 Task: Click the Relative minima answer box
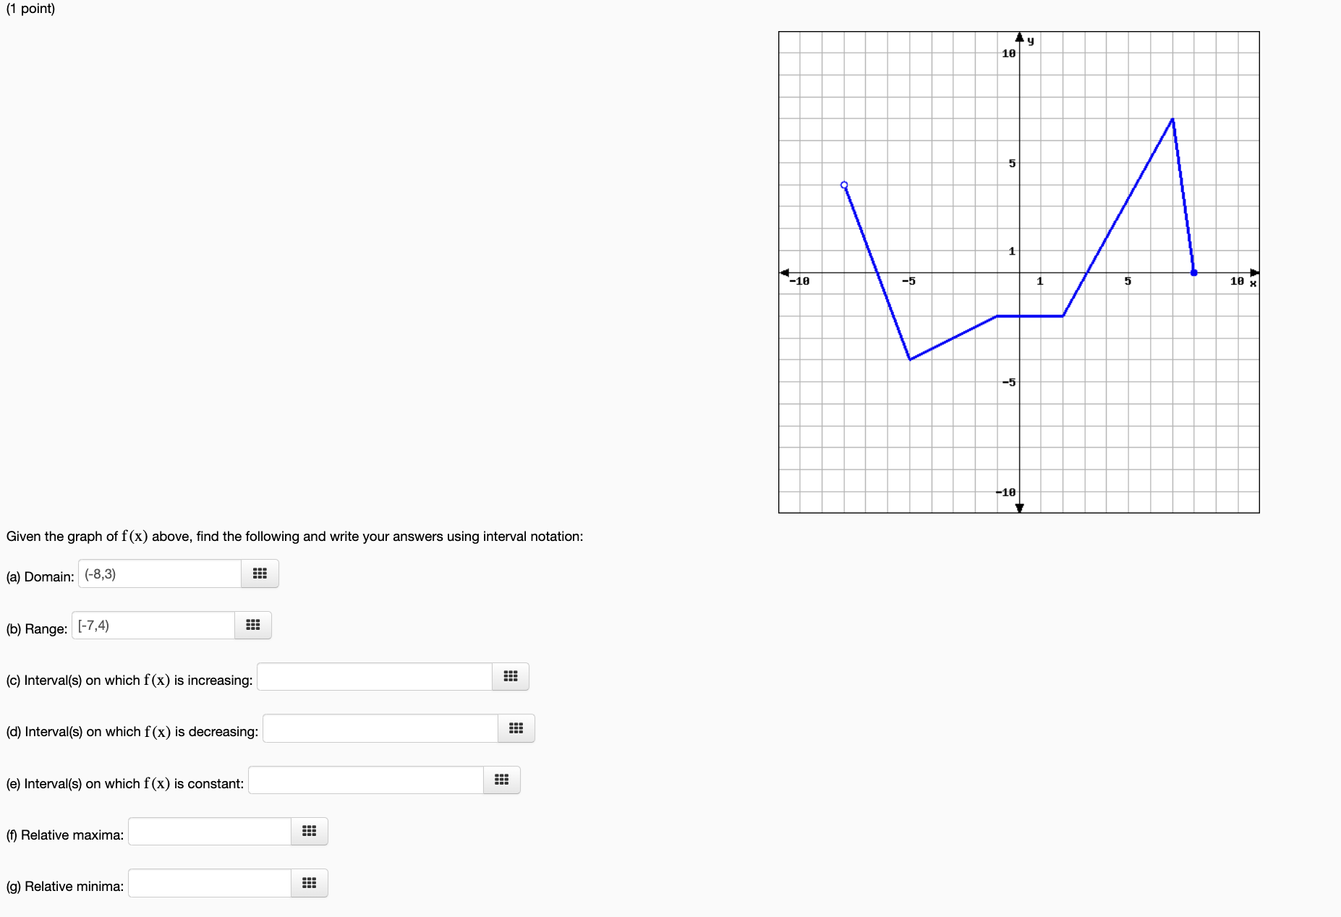pyautogui.click(x=208, y=883)
